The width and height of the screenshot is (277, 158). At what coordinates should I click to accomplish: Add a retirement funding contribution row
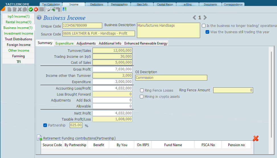point(40,138)
